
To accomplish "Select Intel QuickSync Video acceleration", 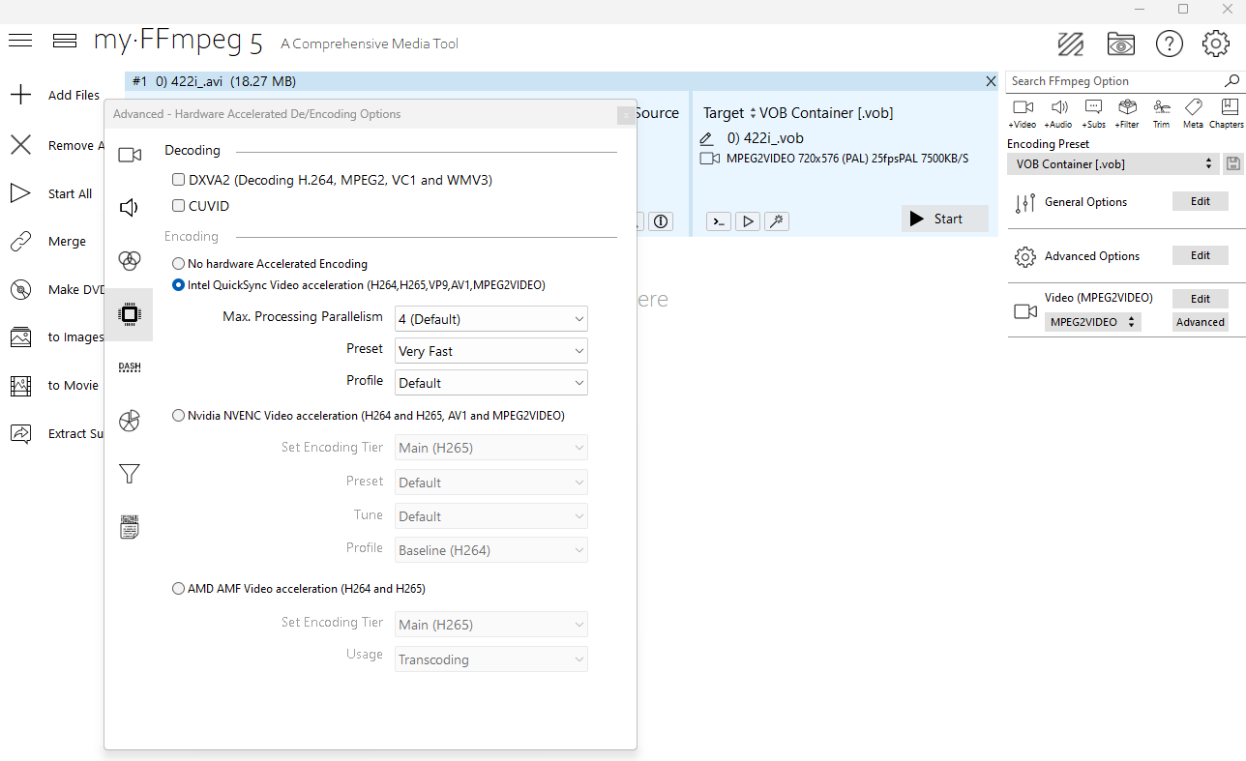I will [x=178, y=285].
